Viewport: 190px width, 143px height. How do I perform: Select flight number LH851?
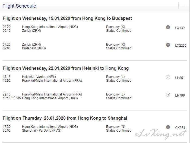click(x=180, y=78)
